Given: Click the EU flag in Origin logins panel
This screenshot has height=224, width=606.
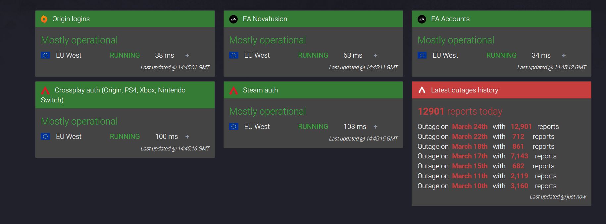Looking at the screenshot, I should [x=45, y=55].
